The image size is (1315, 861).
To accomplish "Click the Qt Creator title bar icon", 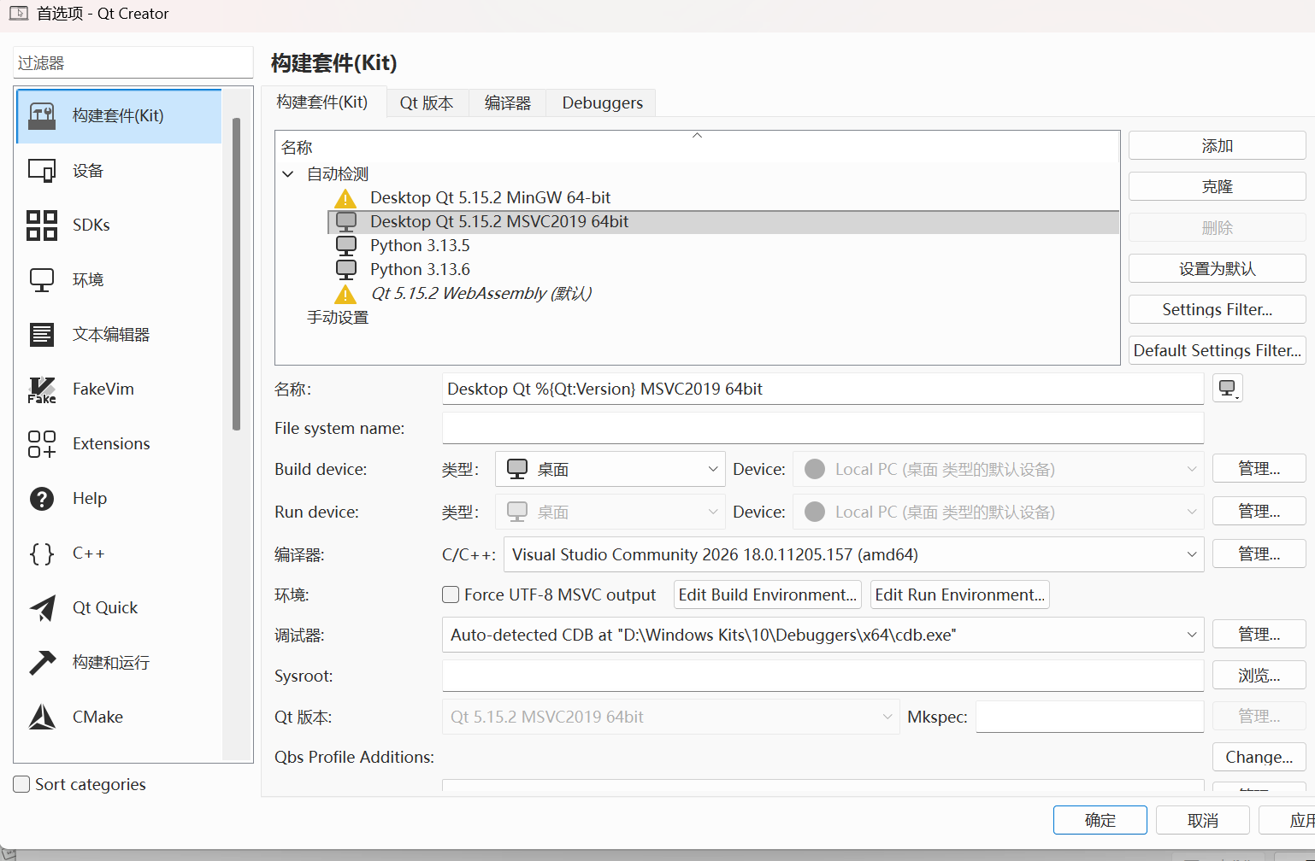I will point(19,13).
